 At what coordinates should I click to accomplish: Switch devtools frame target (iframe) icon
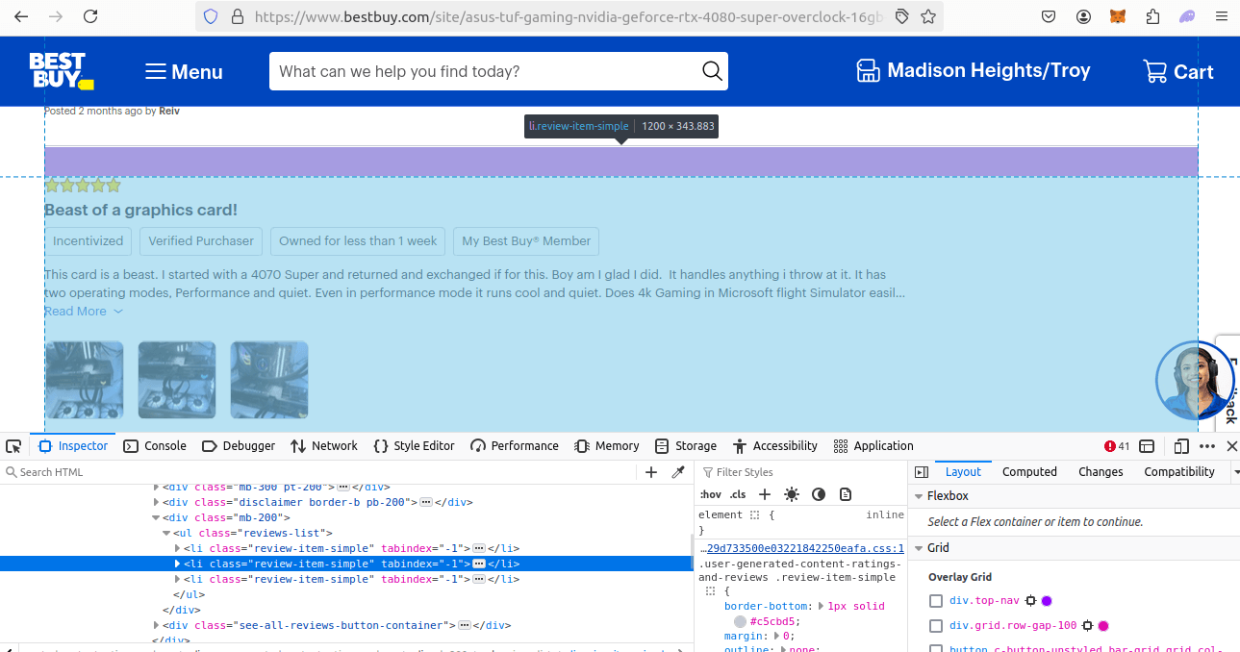1147,446
